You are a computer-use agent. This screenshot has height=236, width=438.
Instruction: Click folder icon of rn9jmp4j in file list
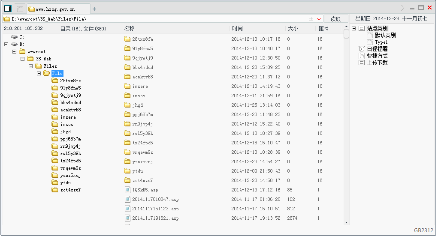click(x=127, y=124)
